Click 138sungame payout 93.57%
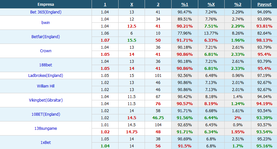Image resolution: width=277 pixels, height=149 pixels. [264, 125]
